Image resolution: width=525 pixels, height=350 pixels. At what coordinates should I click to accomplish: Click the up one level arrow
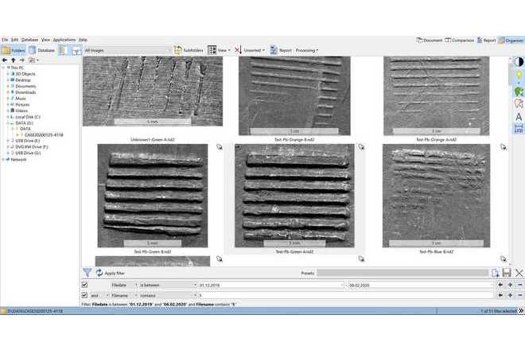(x=13, y=60)
